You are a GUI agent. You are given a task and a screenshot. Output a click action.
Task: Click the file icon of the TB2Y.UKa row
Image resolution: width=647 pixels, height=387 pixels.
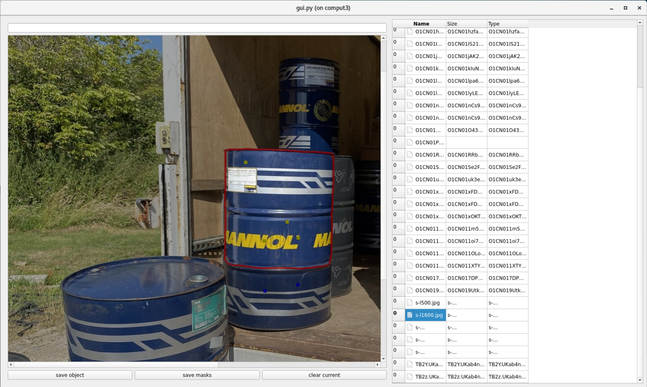(410, 364)
